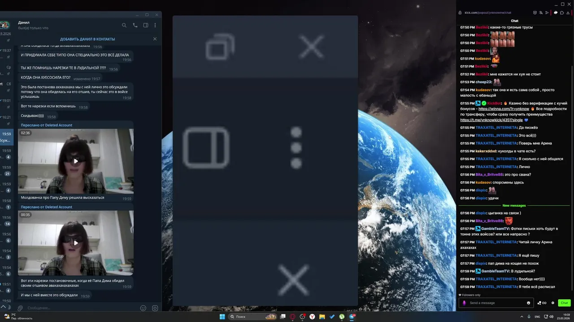Click the round video message icon in Telegram

tap(155, 308)
